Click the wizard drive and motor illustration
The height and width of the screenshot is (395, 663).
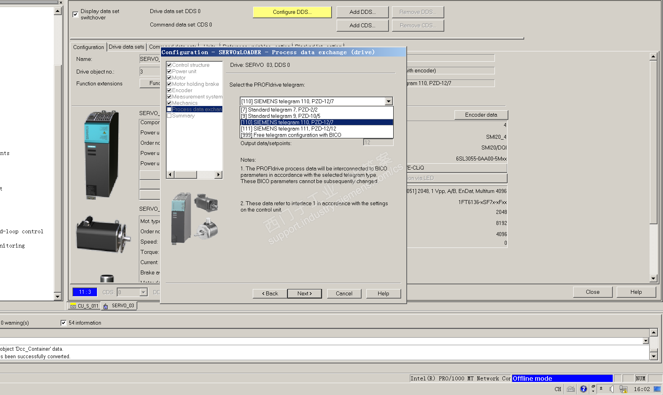194,219
